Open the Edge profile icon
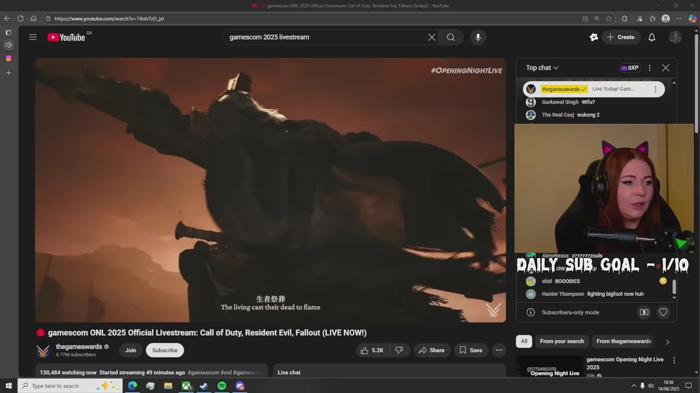 click(x=666, y=19)
